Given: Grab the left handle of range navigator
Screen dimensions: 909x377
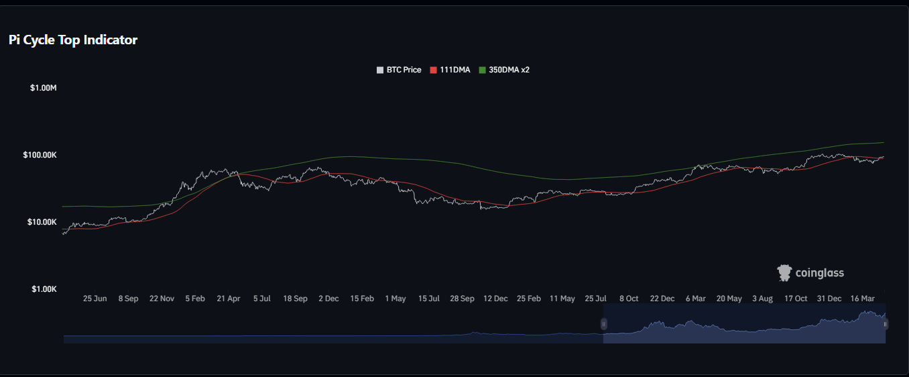Looking at the screenshot, I should [603, 324].
